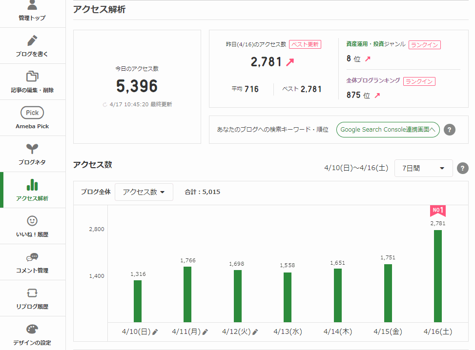Click 1,766 bar value label
475x350 pixels.
188,260
